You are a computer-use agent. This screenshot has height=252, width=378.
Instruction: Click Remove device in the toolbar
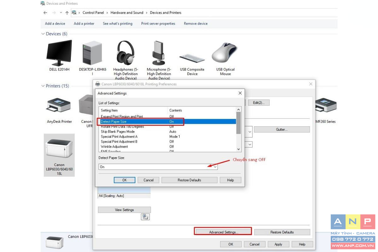[x=196, y=24]
